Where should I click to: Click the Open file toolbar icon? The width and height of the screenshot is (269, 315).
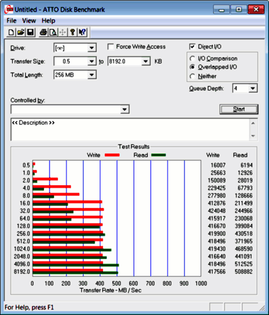(x=21, y=32)
